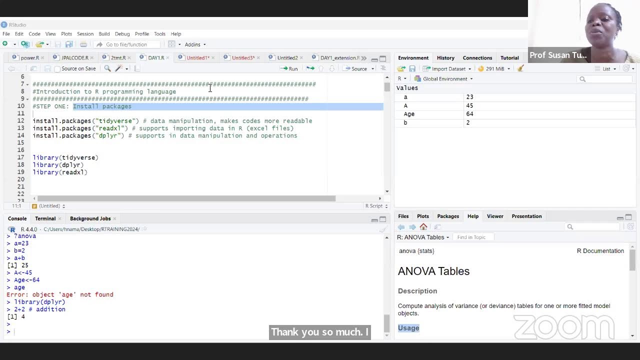Switch to the History tab
The width and height of the screenshot is (640, 360).
445,58
